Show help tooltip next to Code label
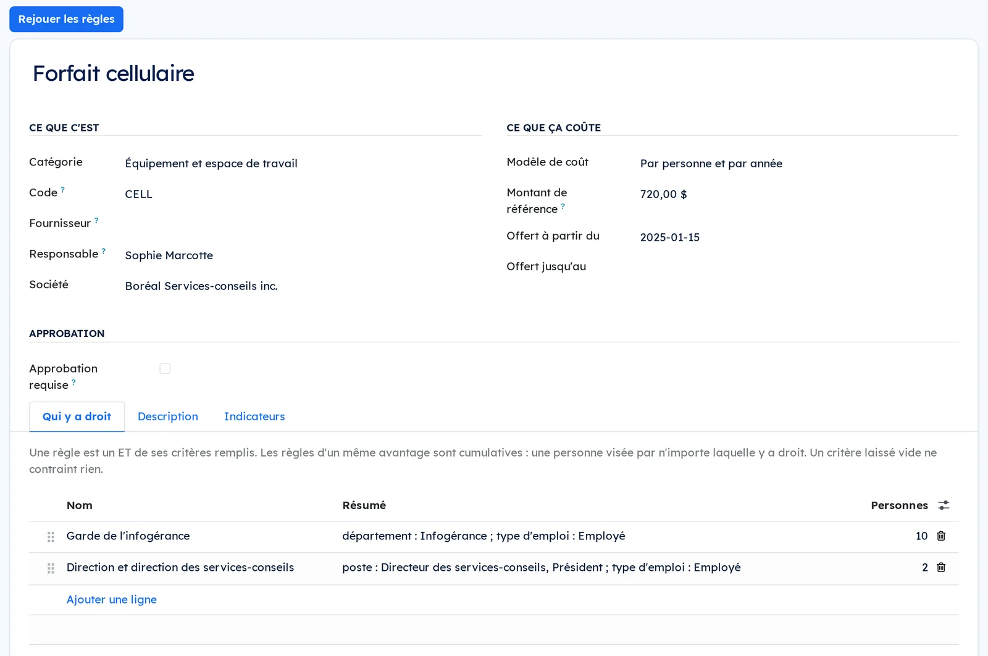988x656 pixels. point(62,190)
